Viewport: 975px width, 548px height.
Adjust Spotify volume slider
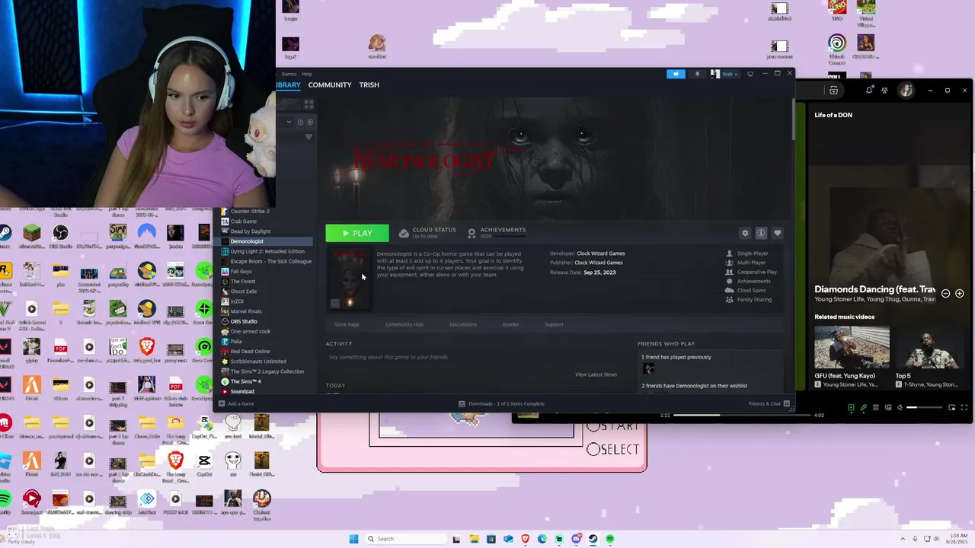click(x=923, y=408)
